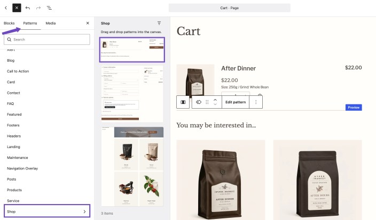
Task: Switch to the Blocks tab
Action: [x=9, y=23]
